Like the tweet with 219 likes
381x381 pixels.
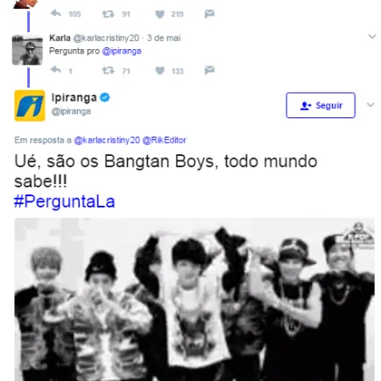(159, 14)
